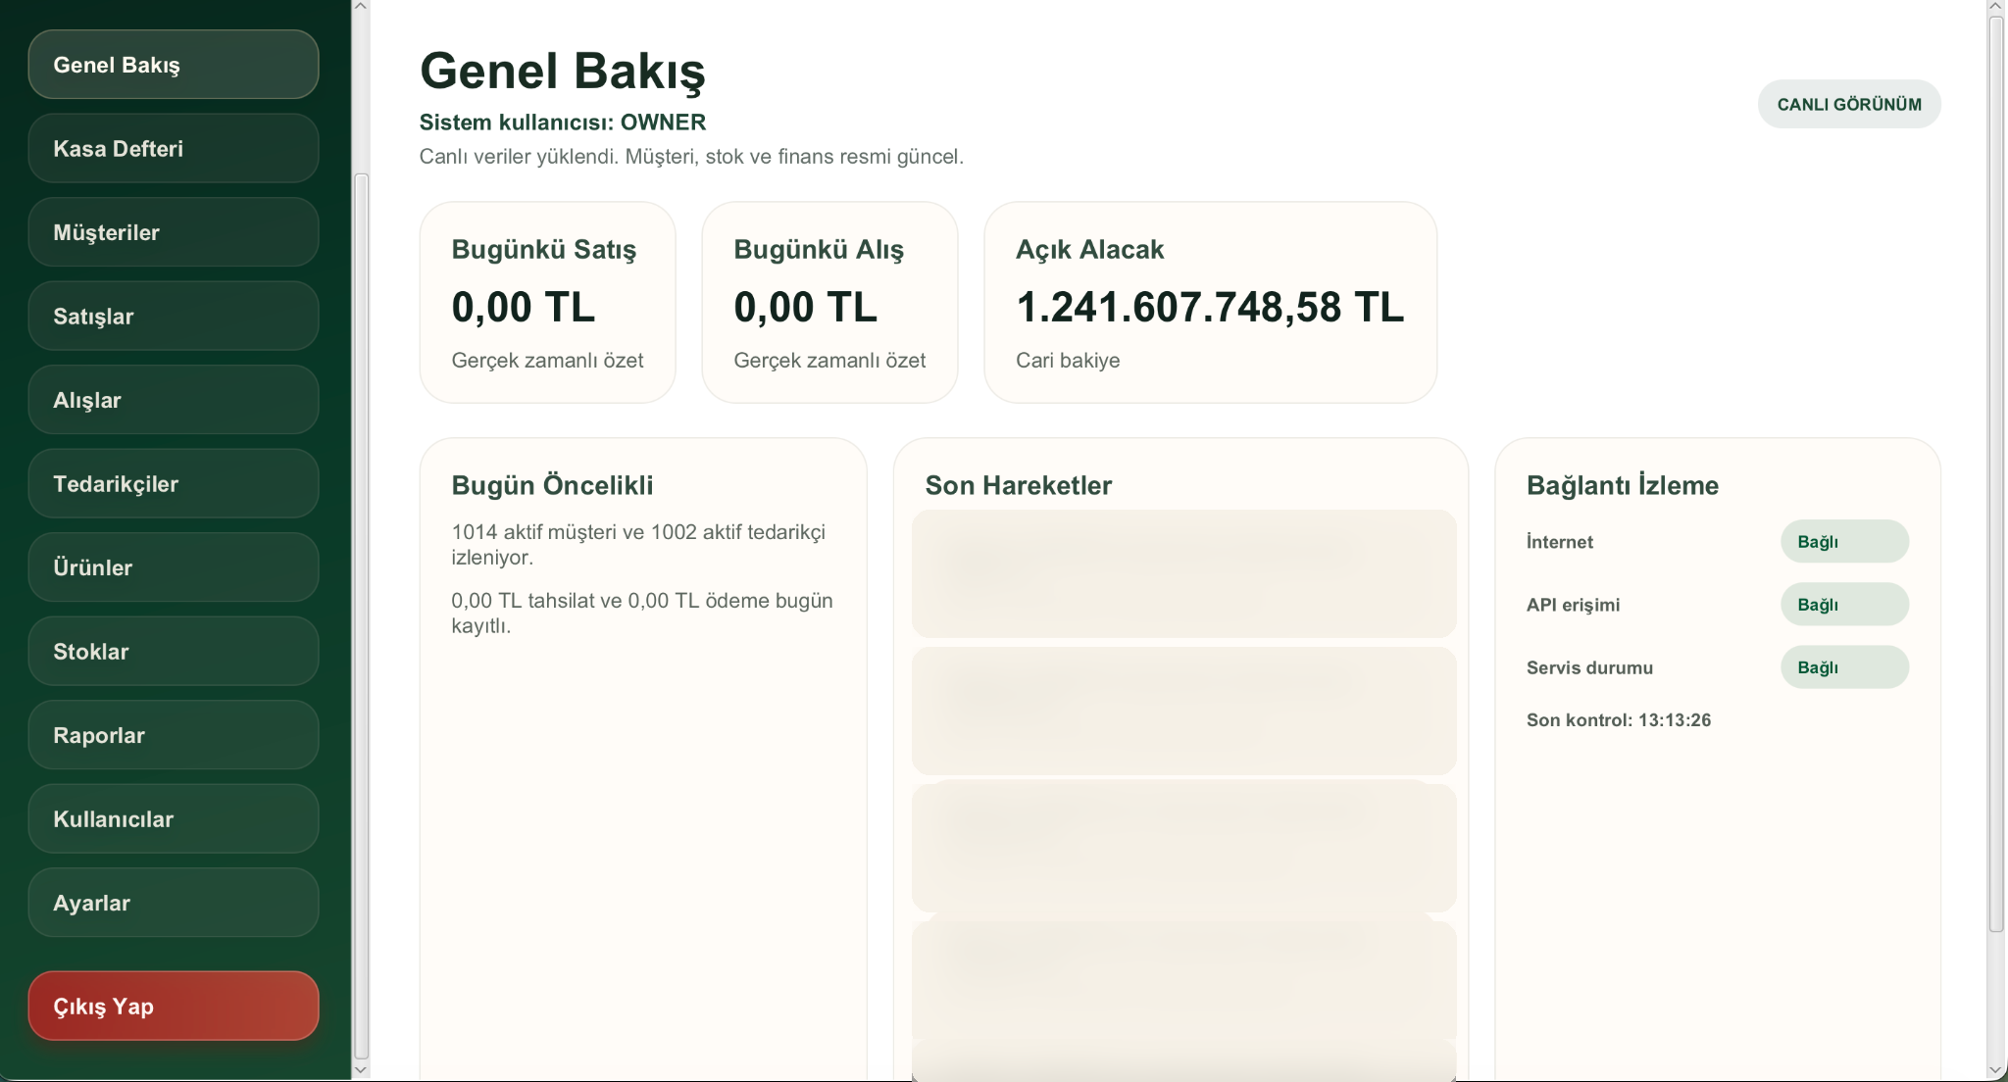The image size is (2008, 1082).
Task: Open Ayarlar settings page
Action: [174, 903]
